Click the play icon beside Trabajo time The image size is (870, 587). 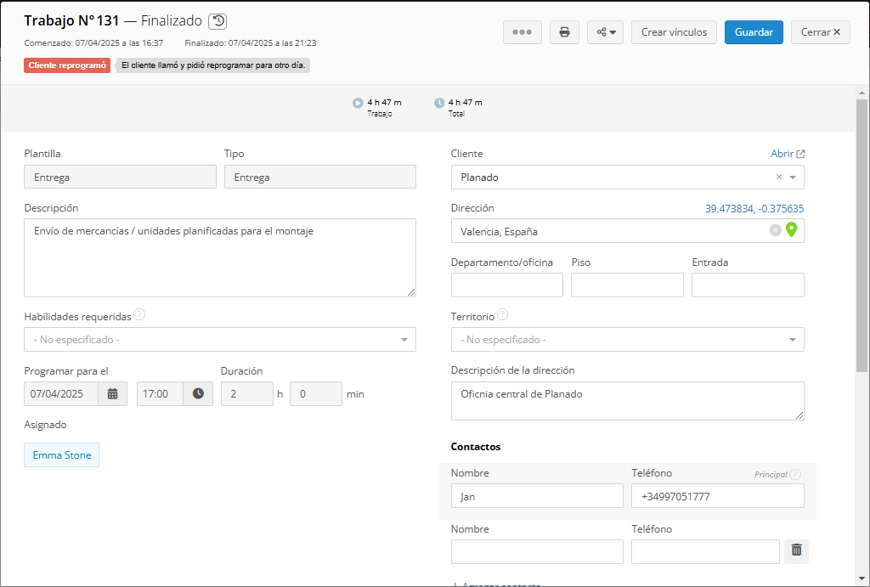(x=358, y=103)
